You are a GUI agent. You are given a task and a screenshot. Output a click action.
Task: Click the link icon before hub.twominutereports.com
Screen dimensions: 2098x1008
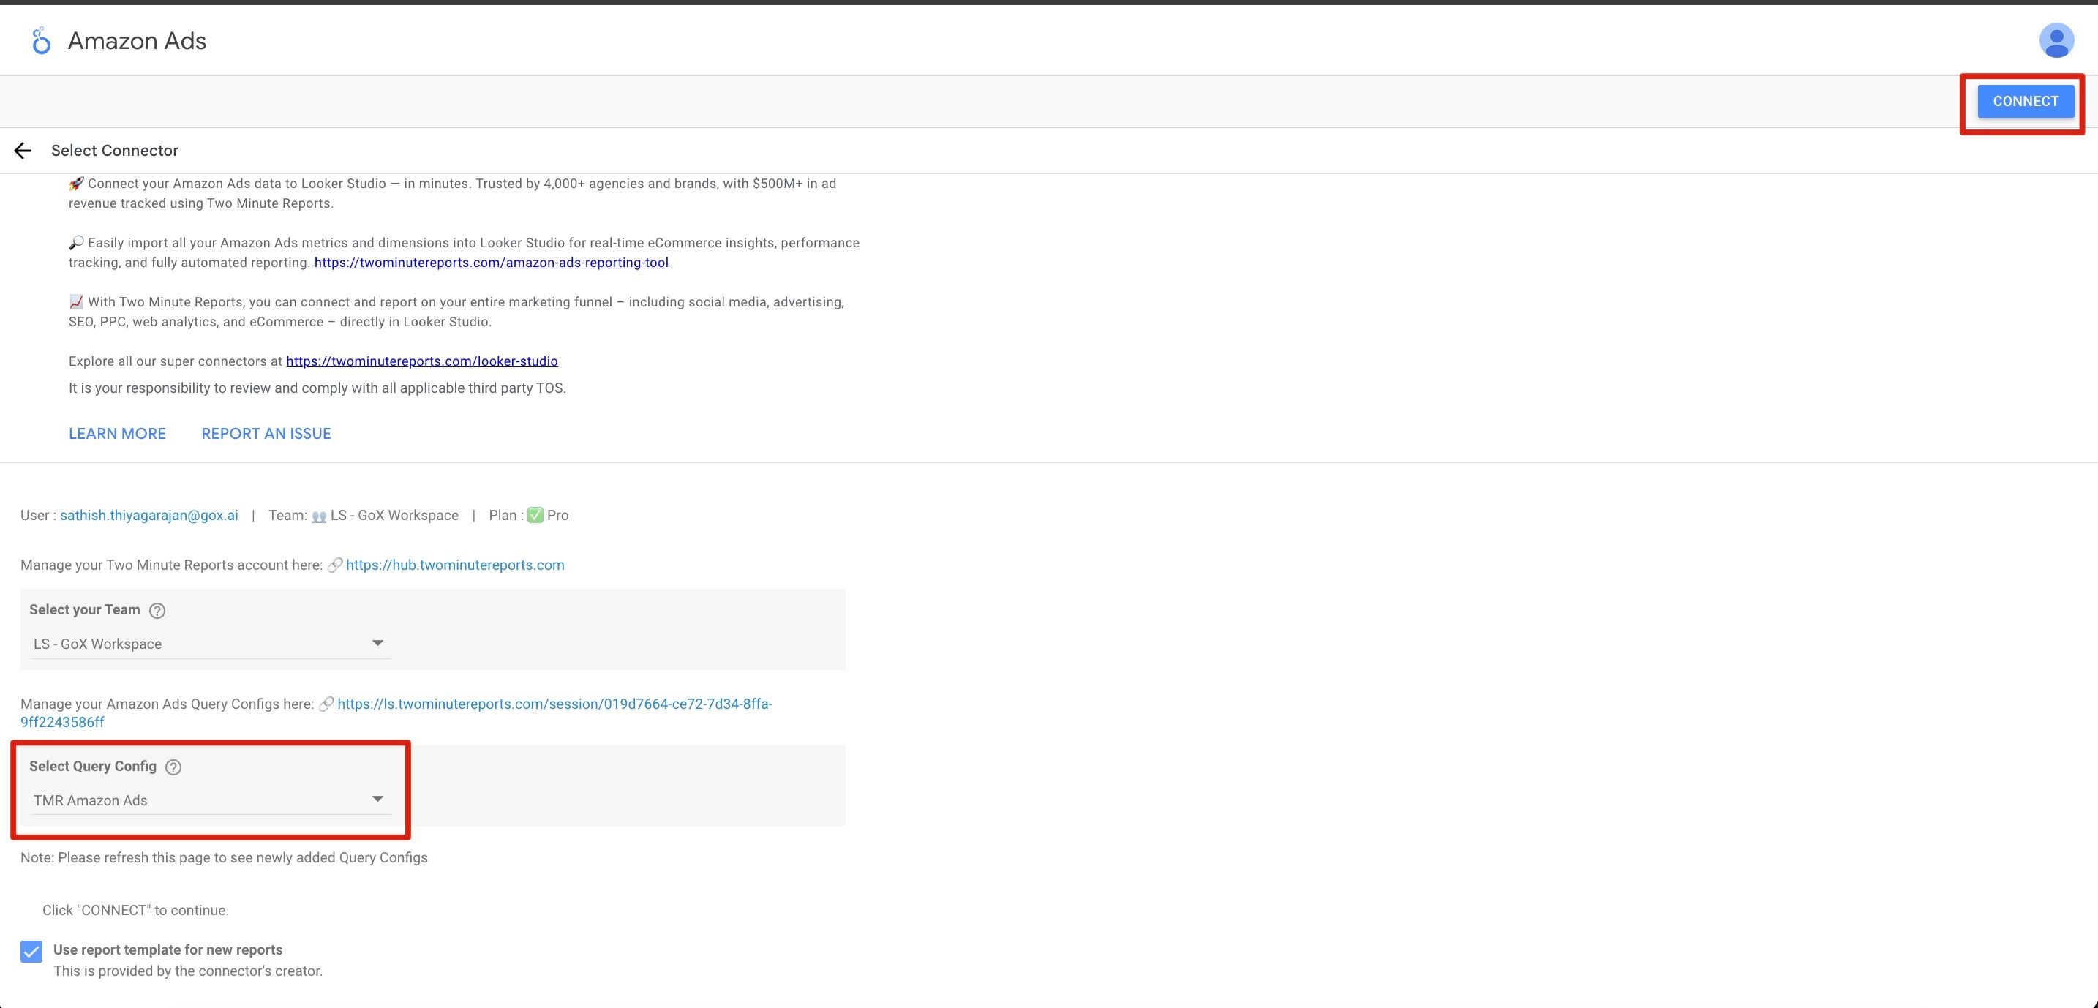tap(334, 564)
